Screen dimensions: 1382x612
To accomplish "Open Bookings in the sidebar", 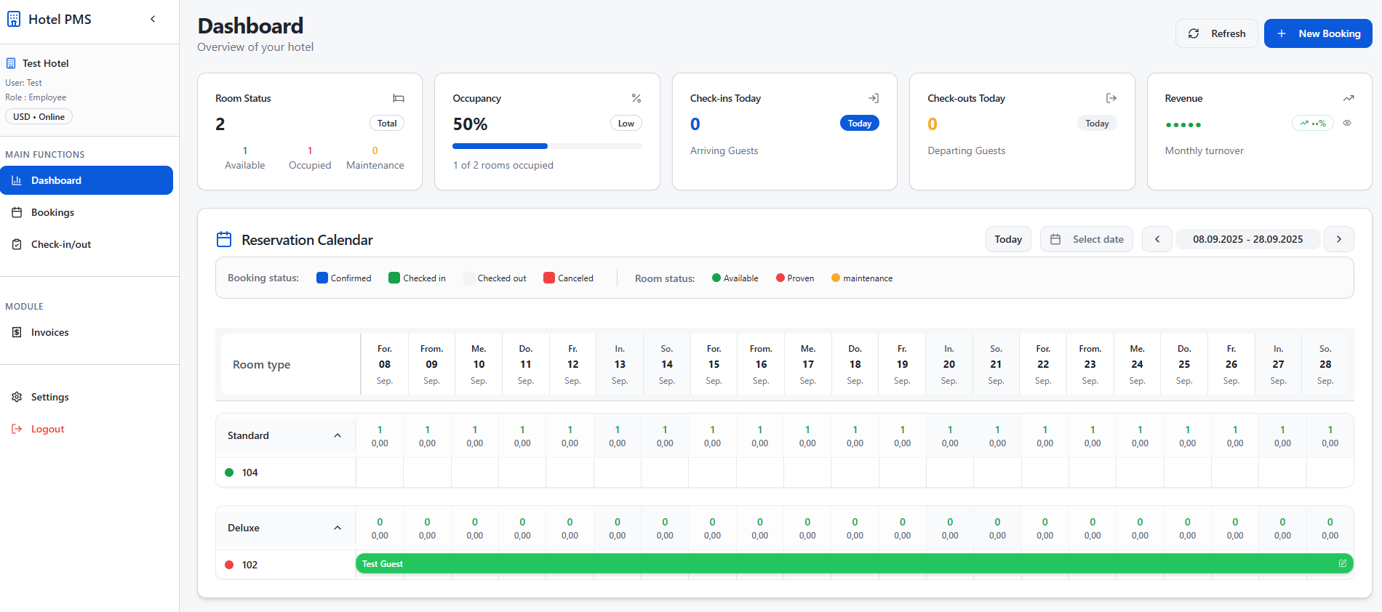I will click(x=52, y=212).
